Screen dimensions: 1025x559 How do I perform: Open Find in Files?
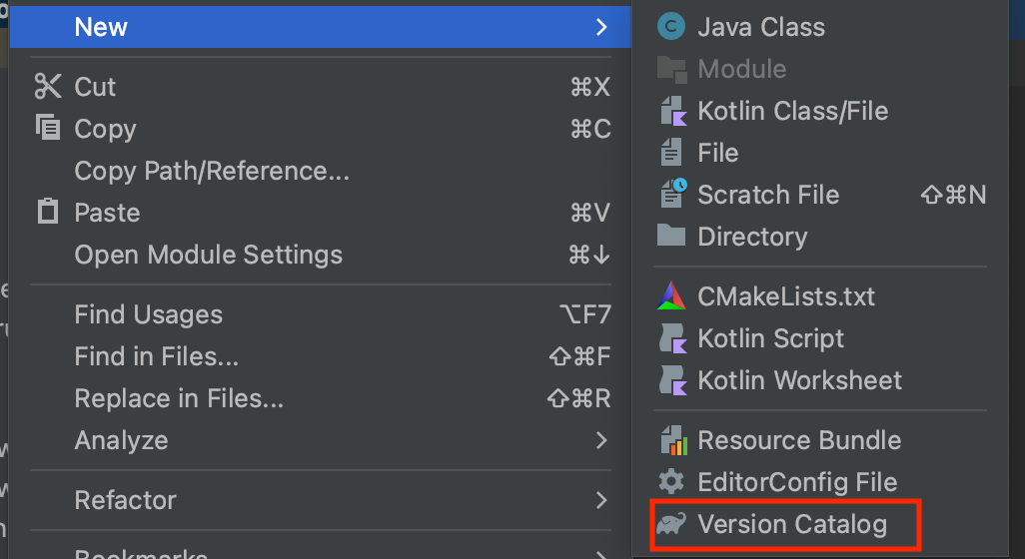tap(156, 356)
